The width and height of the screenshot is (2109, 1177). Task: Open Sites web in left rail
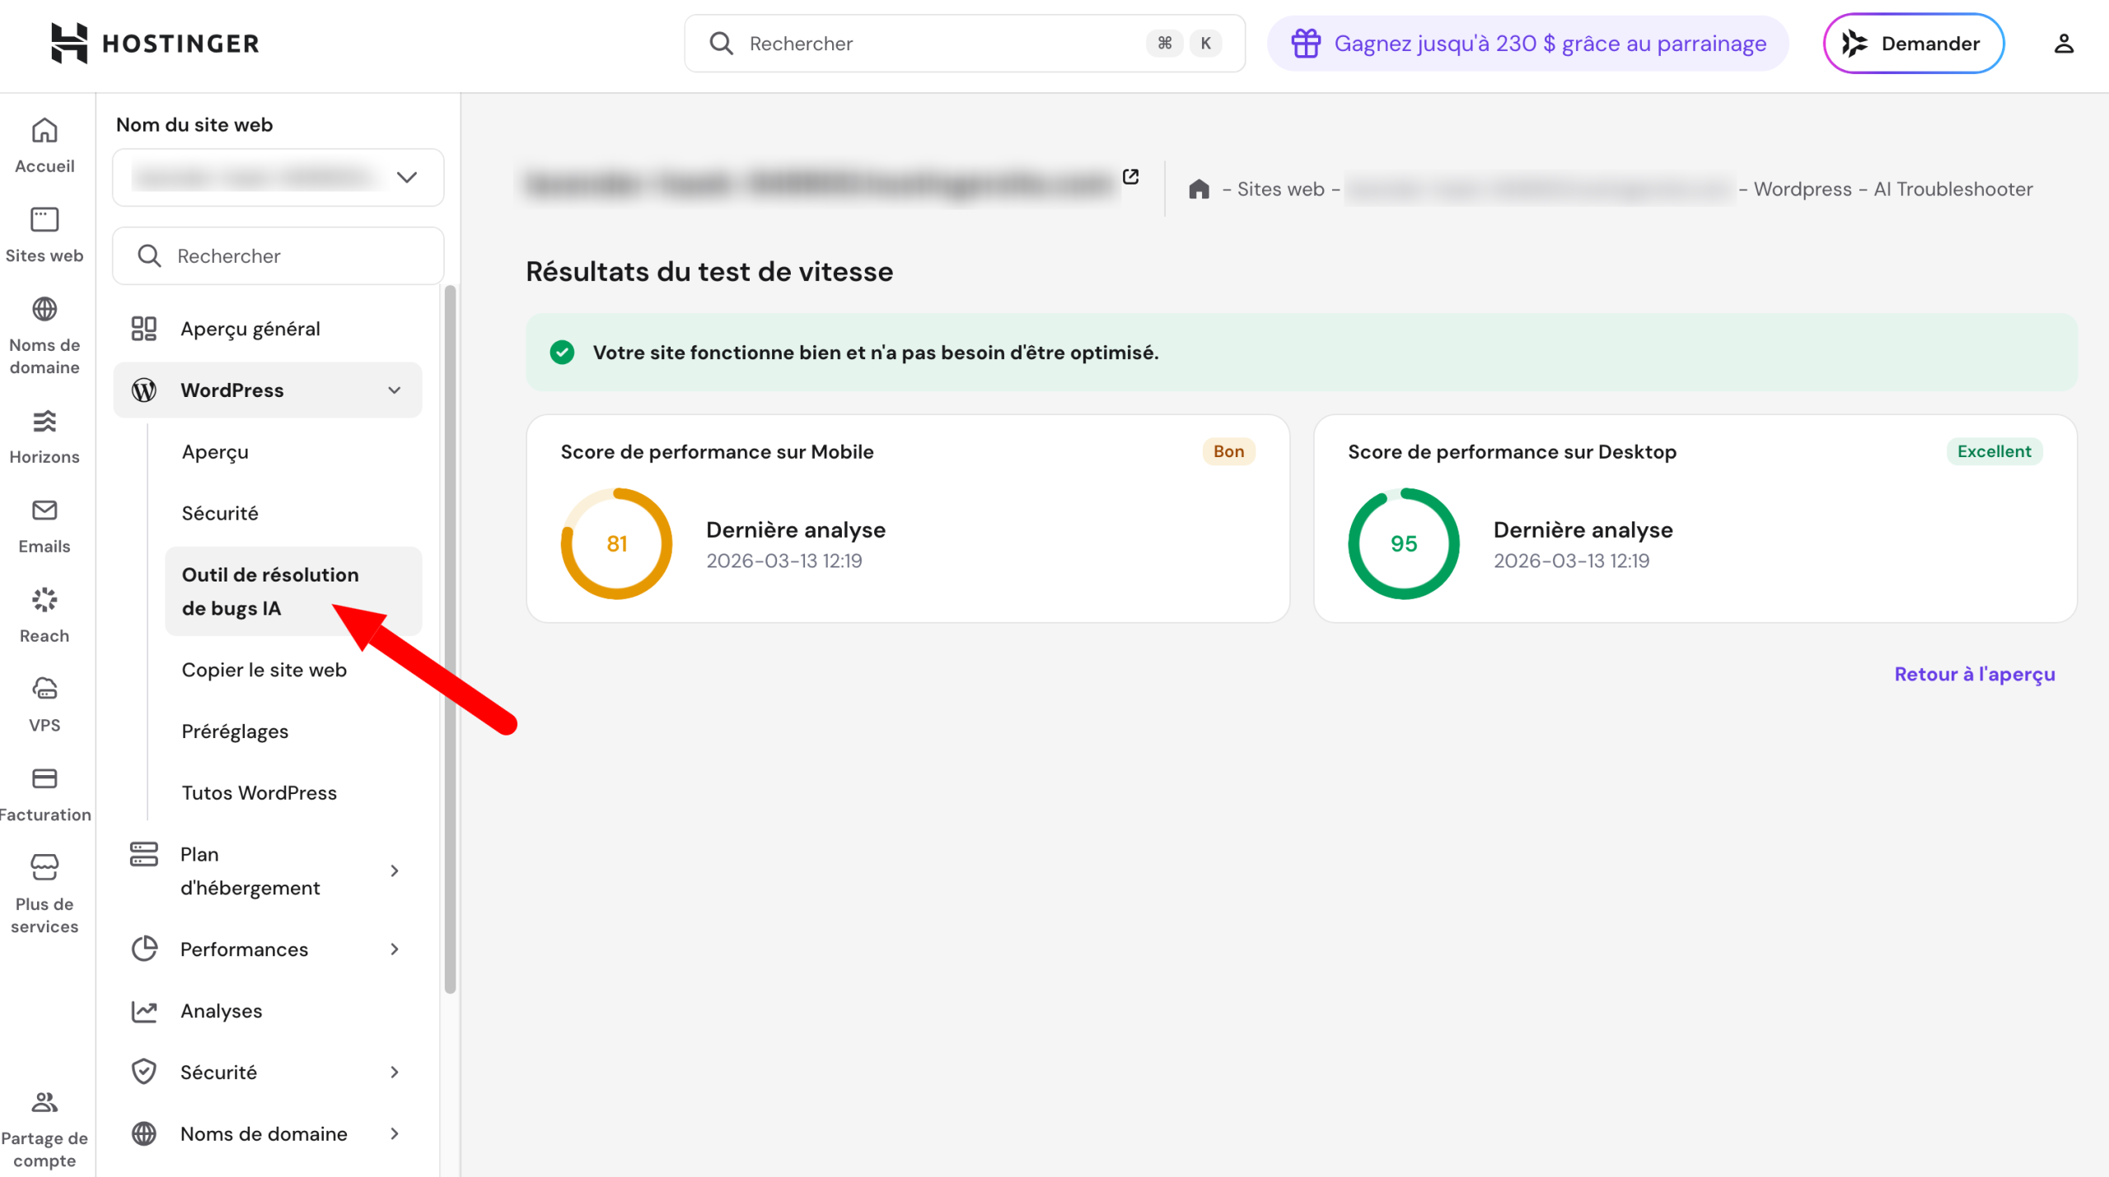click(44, 235)
